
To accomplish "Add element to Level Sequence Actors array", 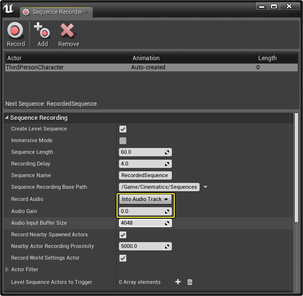I will [178, 282].
